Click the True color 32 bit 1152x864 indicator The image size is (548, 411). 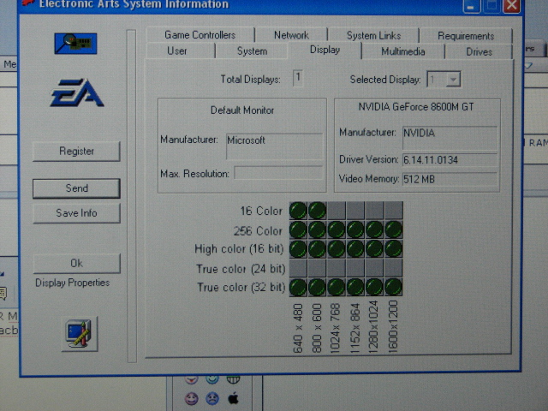[x=355, y=288]
